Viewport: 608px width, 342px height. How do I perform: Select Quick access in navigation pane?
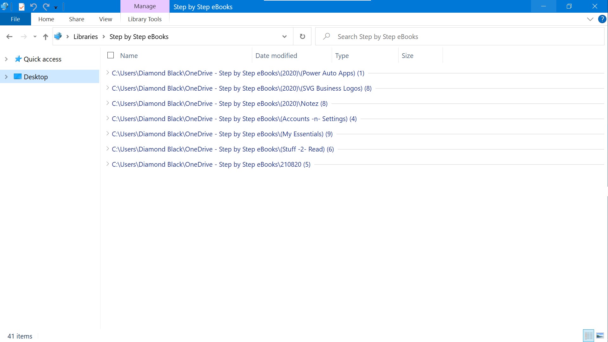coord(42,59)
